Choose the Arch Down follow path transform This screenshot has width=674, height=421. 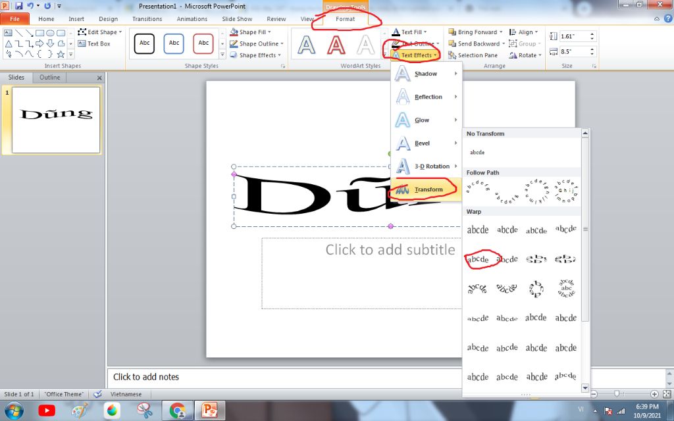(x=507, y=197)
